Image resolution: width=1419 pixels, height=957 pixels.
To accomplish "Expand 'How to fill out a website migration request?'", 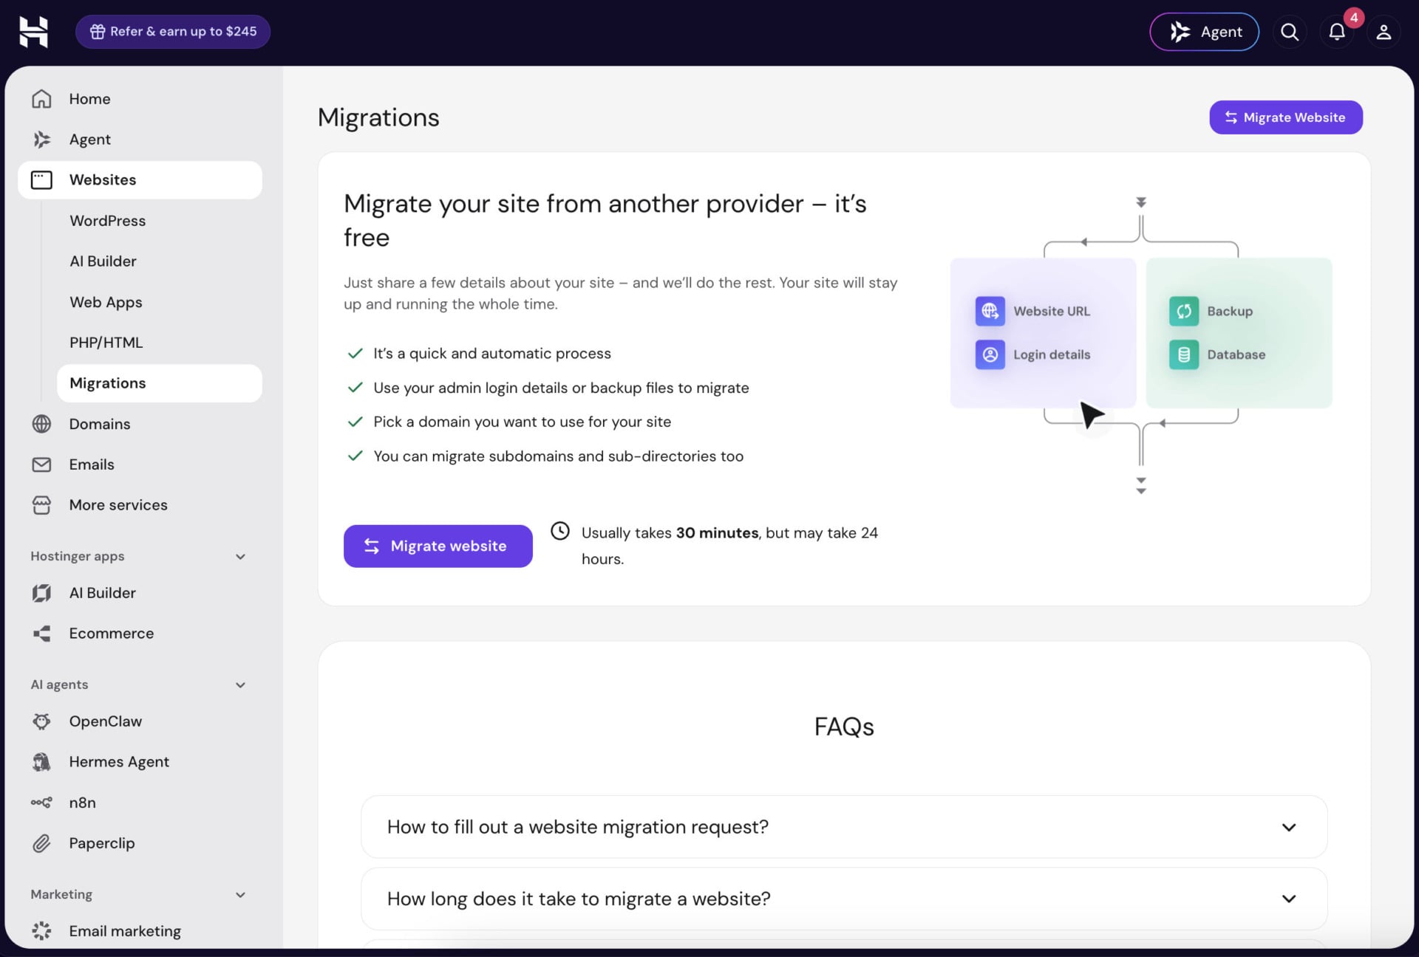I will click(x=844, y=827).
